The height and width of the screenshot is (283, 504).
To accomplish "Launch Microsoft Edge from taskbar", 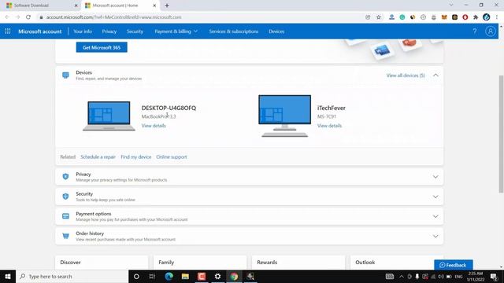I will coord(169,276).
